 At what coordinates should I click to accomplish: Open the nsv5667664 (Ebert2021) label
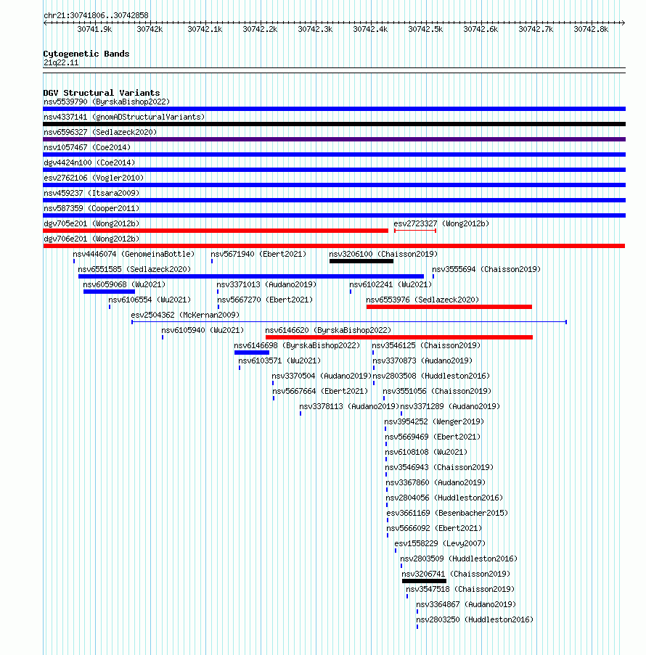pos(320,392)
